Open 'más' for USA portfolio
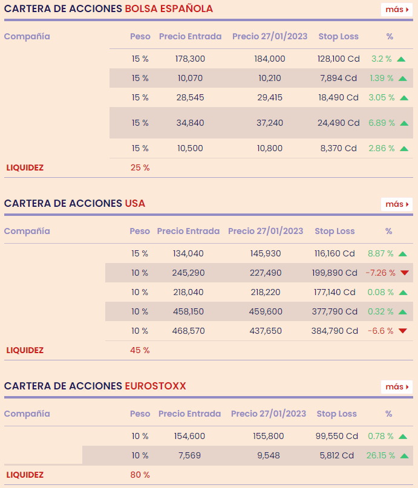418x488 pixels. tap(396, 204)
